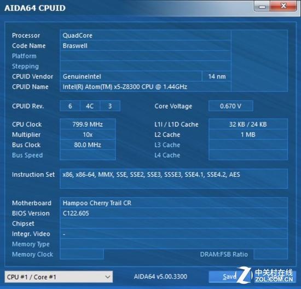
Task: Click the L1I / L1D Cache label
Action: click(x=176, y=124)
